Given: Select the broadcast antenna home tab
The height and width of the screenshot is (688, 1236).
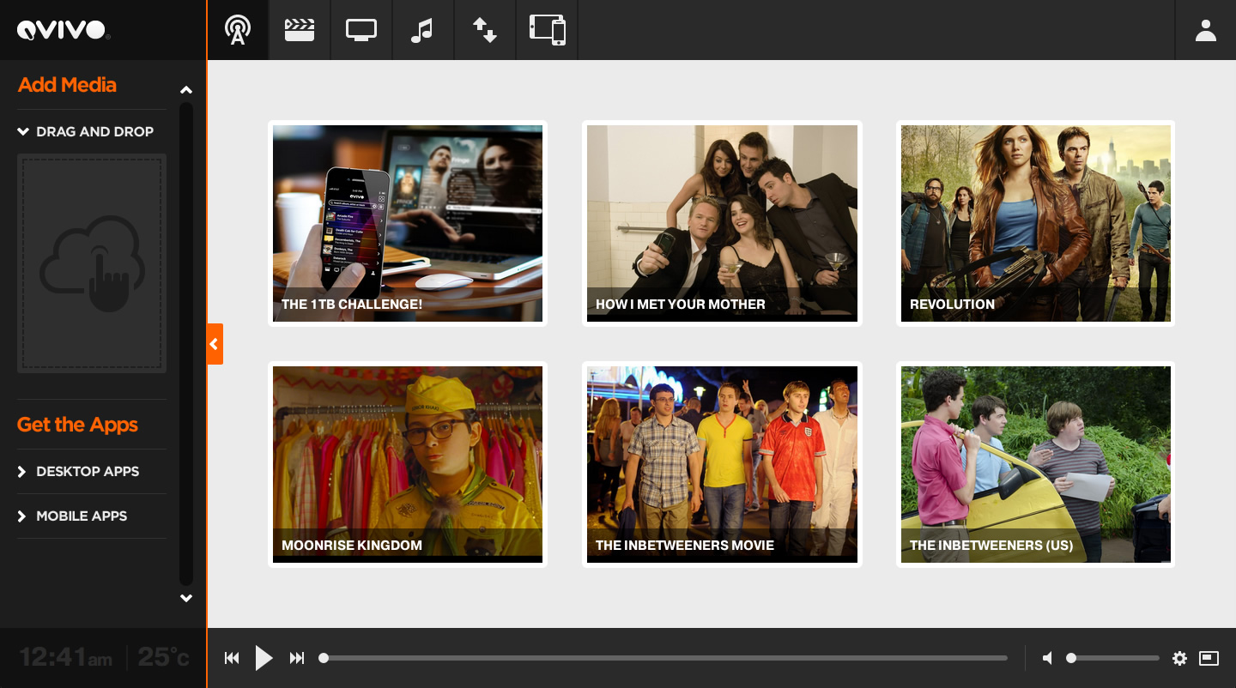Looking at the screenshot, I should coord(238,30).
